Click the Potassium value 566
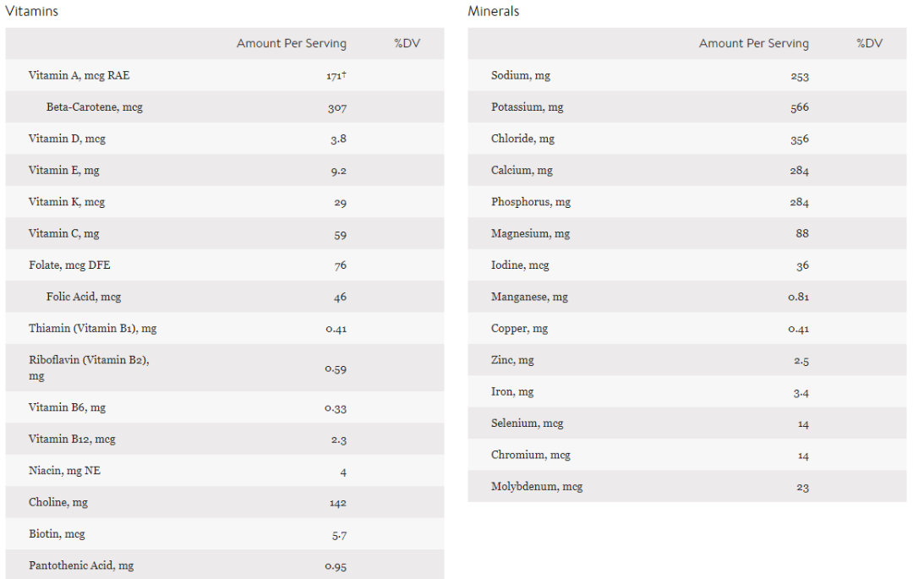Screen dimensions: 913x579 [x=800, y=107]
